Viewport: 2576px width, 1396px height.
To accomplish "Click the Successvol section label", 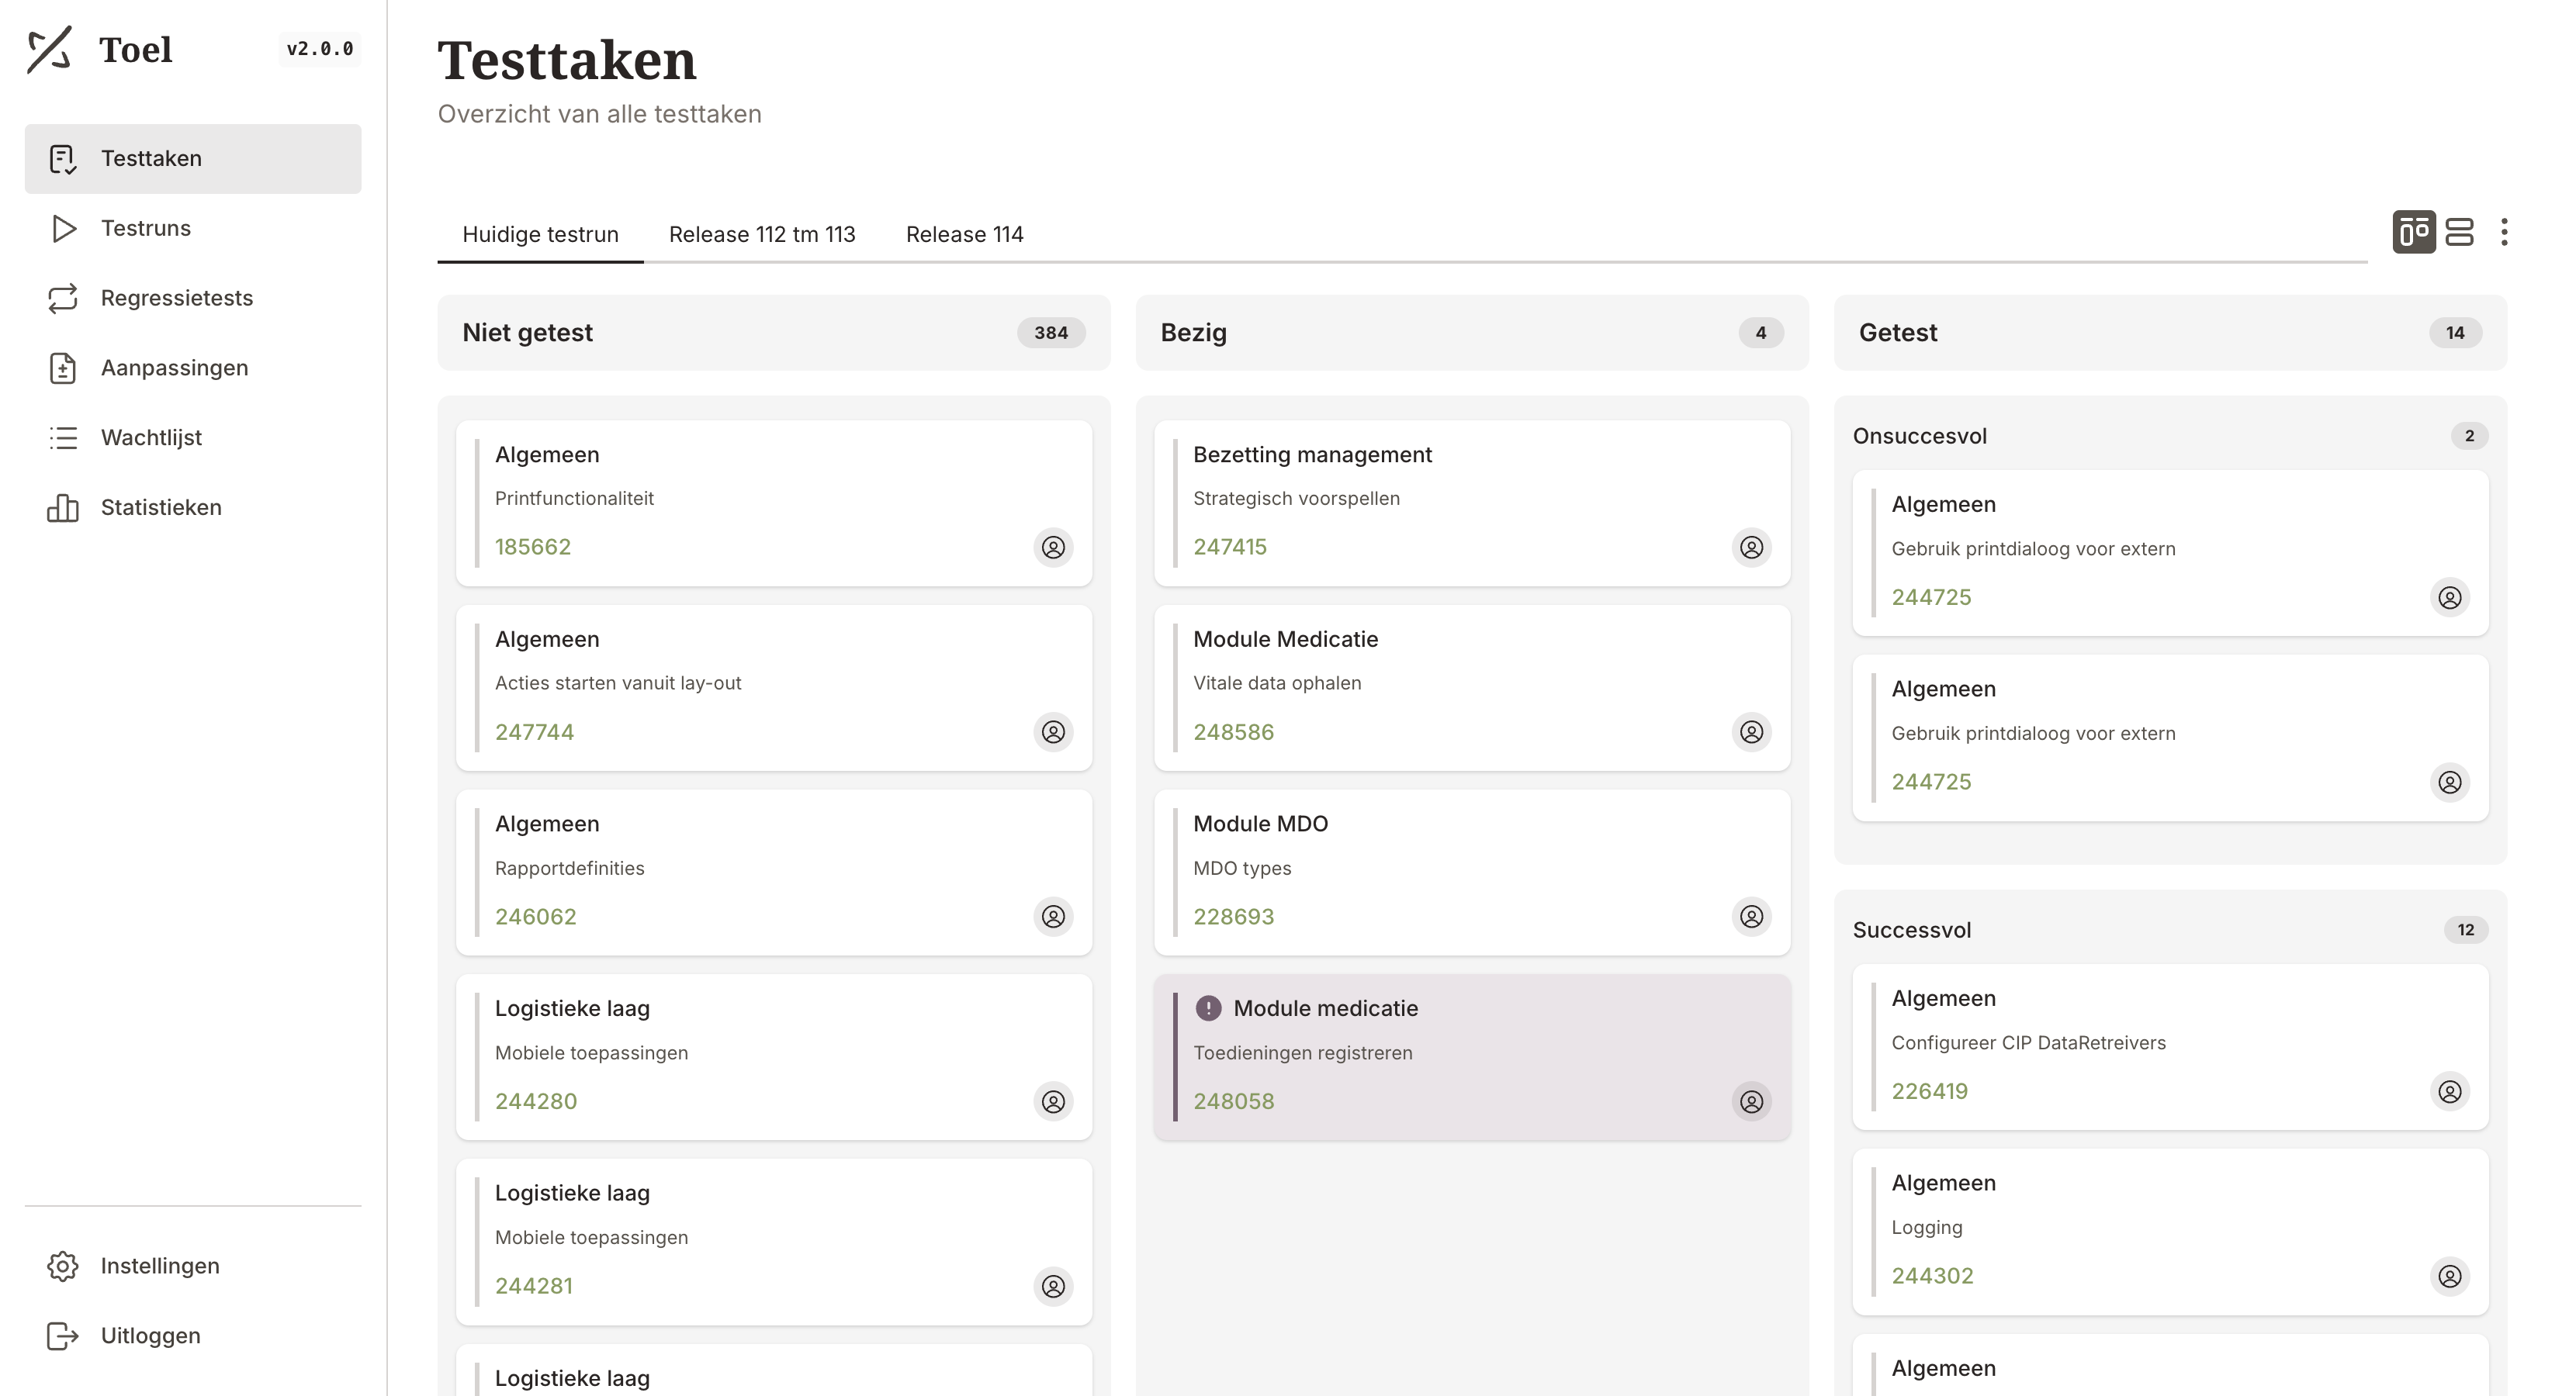I will click(1911, 931).
